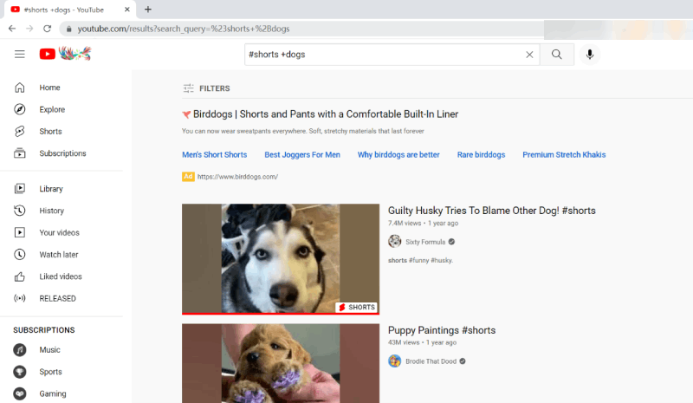This screenshot has height=403, width=693.
Task: Open Why birddogs are better link
Action: point(398,155)
